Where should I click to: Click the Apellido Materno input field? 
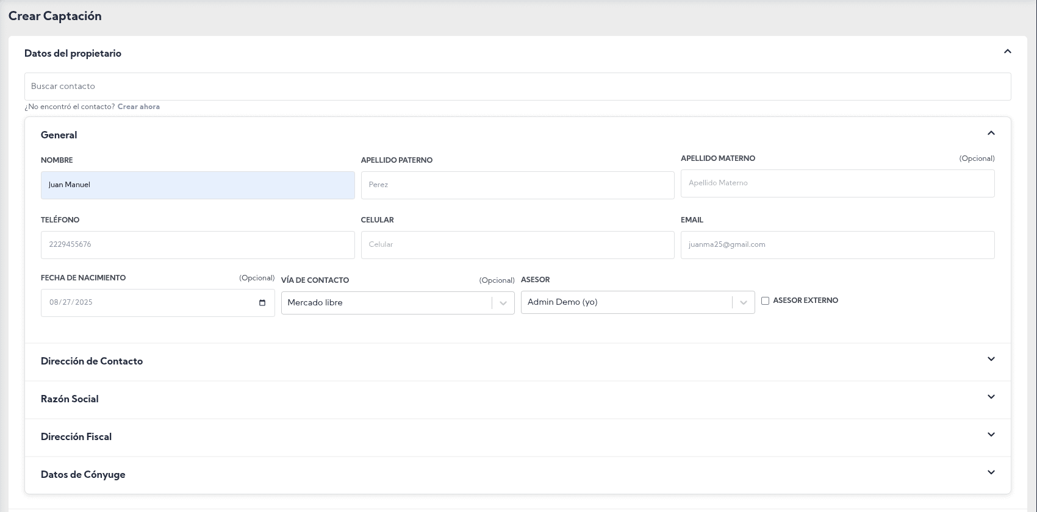click(837, 183)
